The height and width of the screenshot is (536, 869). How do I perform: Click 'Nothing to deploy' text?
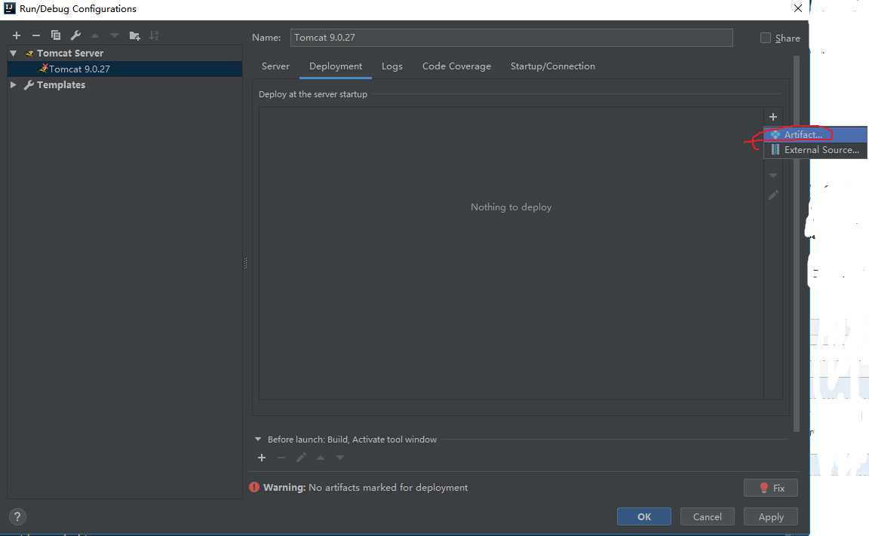(511, 207)
